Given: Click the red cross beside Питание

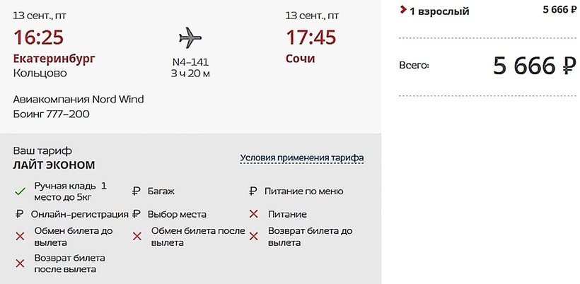Looking at the screenshot, I should pyautogui.click(x=253, y=214).
